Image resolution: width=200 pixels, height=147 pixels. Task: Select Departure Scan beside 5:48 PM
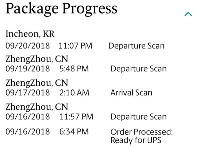coord(138,68)
